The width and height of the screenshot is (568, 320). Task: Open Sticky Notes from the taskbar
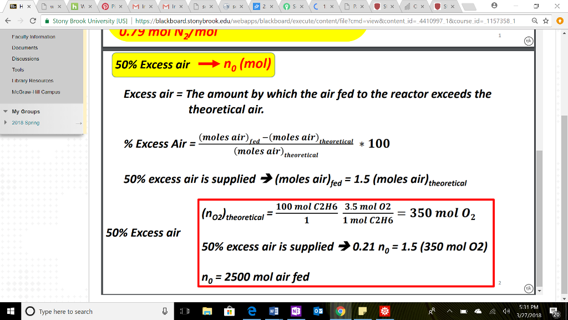tap(362, 311)
